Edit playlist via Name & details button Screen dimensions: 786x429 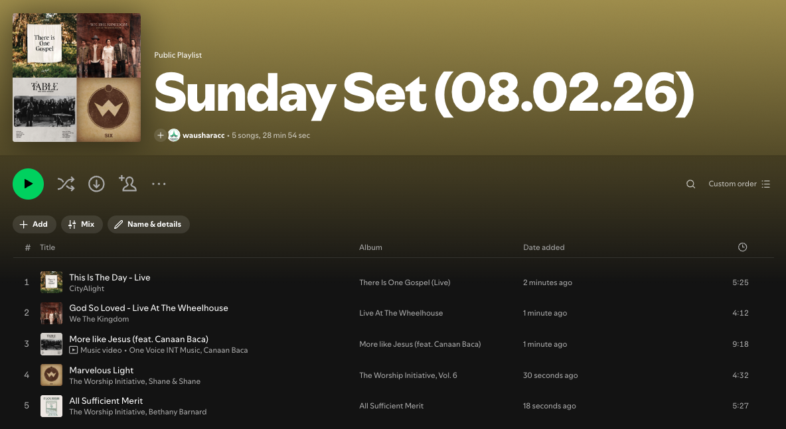[x=149, y=224]
